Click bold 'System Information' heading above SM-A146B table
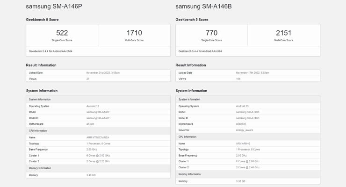The height and width of the screenshot is (187, 346). (191, 91)
